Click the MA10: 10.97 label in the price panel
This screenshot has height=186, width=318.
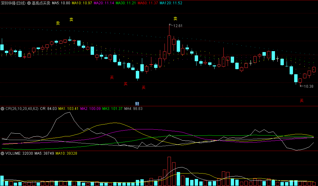[82, 3]
